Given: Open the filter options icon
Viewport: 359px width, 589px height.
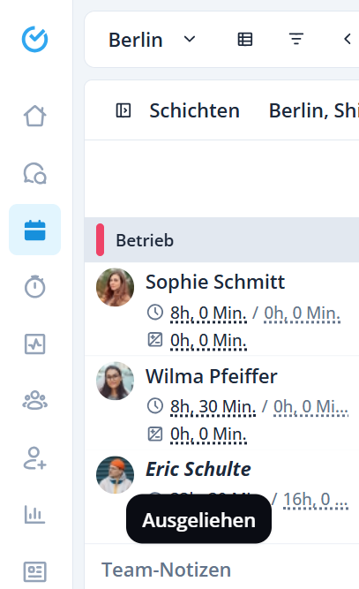Looking at the screenshot, I should tap(296, 39).
